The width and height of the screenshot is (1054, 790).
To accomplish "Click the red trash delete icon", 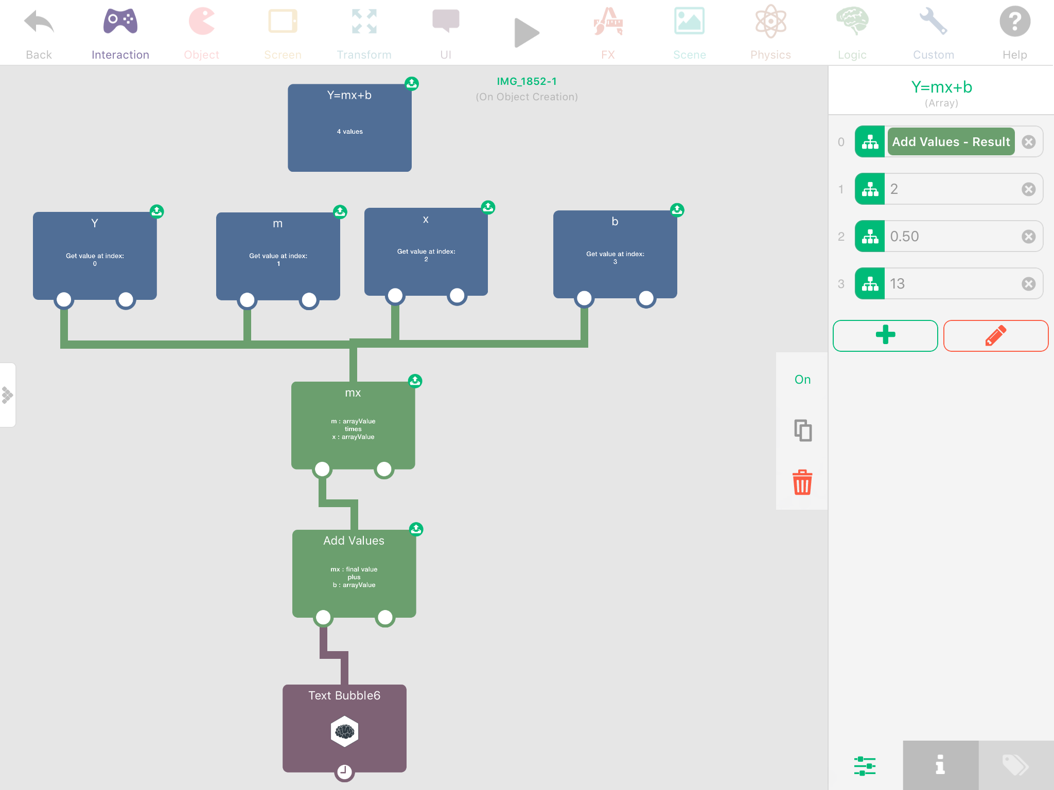I will (x=802, y=482).
